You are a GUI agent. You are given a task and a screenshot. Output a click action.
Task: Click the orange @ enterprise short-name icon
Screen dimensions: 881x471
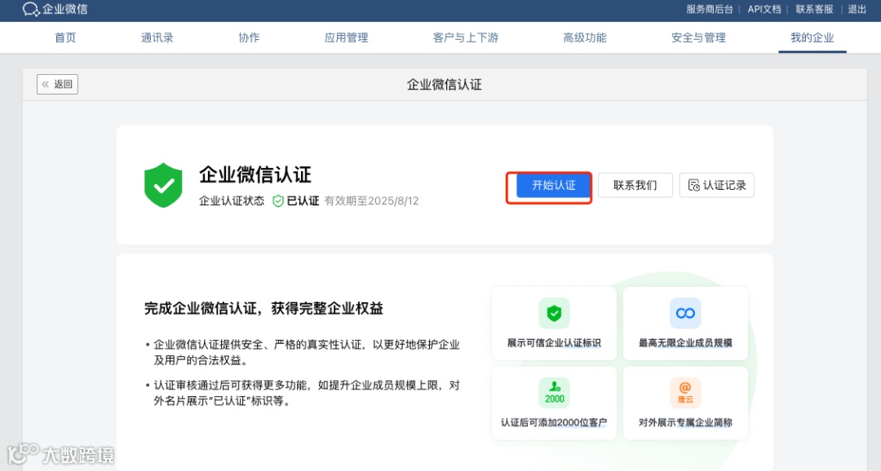tap(685, 393)
